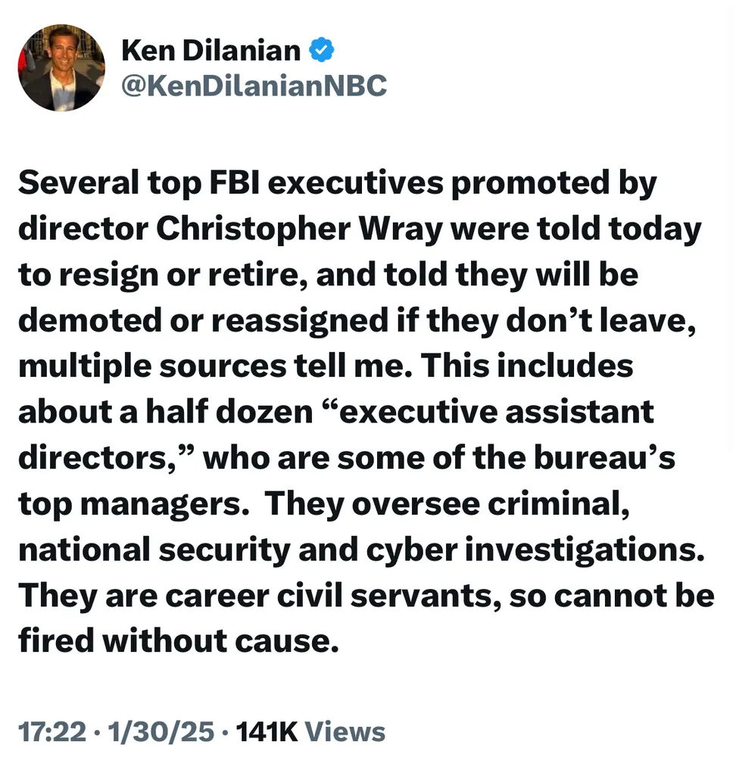Click the display name Ken Dilanian
739x757 pixels.
(x=210, y=51)
